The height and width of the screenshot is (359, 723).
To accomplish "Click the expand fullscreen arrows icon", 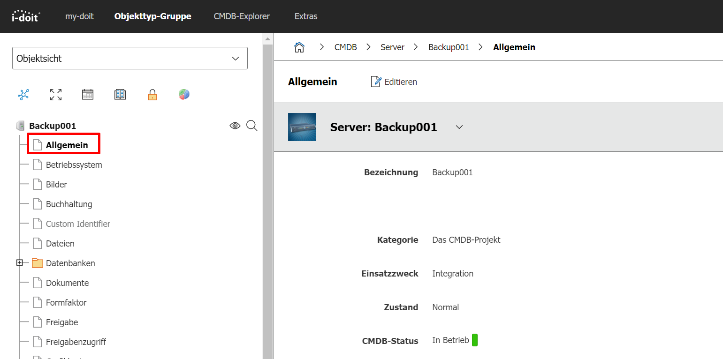I will [56, 95].
